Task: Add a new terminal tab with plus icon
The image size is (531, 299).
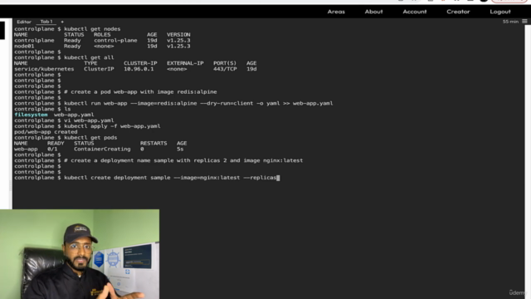Action: click(62, 22)
